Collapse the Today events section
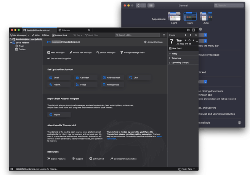 click(x=170, y=54)
